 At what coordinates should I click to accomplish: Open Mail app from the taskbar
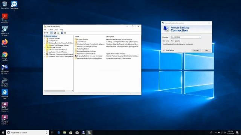pos(77,132)
